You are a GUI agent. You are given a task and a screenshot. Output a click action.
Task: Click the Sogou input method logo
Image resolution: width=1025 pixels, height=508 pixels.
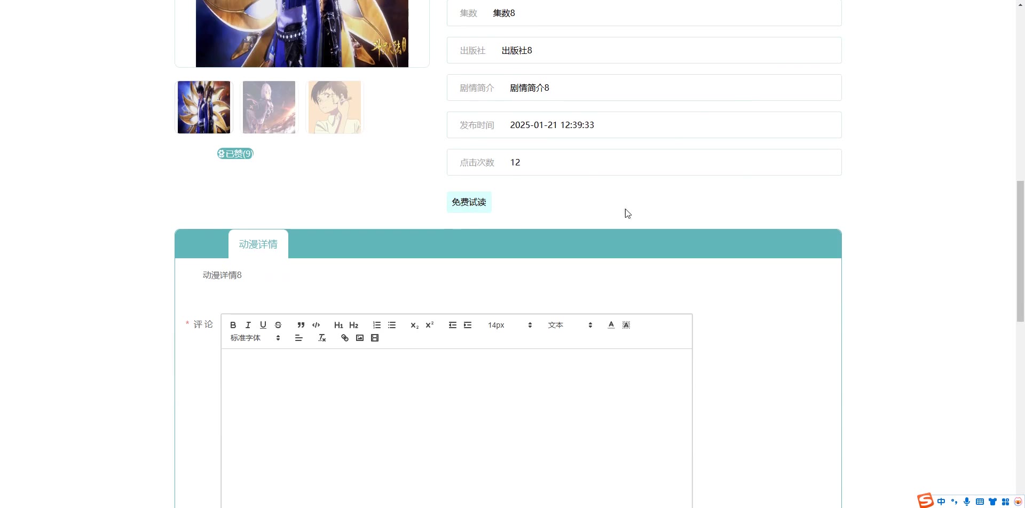926,501
